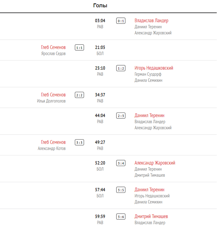Click assistant Илья Долгополов
217x229 pixels.
coord(51,101)
